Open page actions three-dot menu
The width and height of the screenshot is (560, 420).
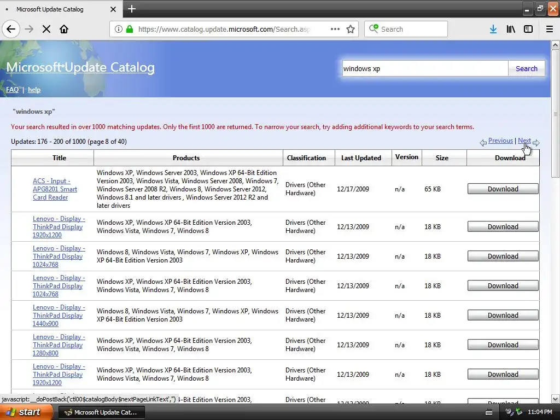pyautogui.click(x=335, y=29)
